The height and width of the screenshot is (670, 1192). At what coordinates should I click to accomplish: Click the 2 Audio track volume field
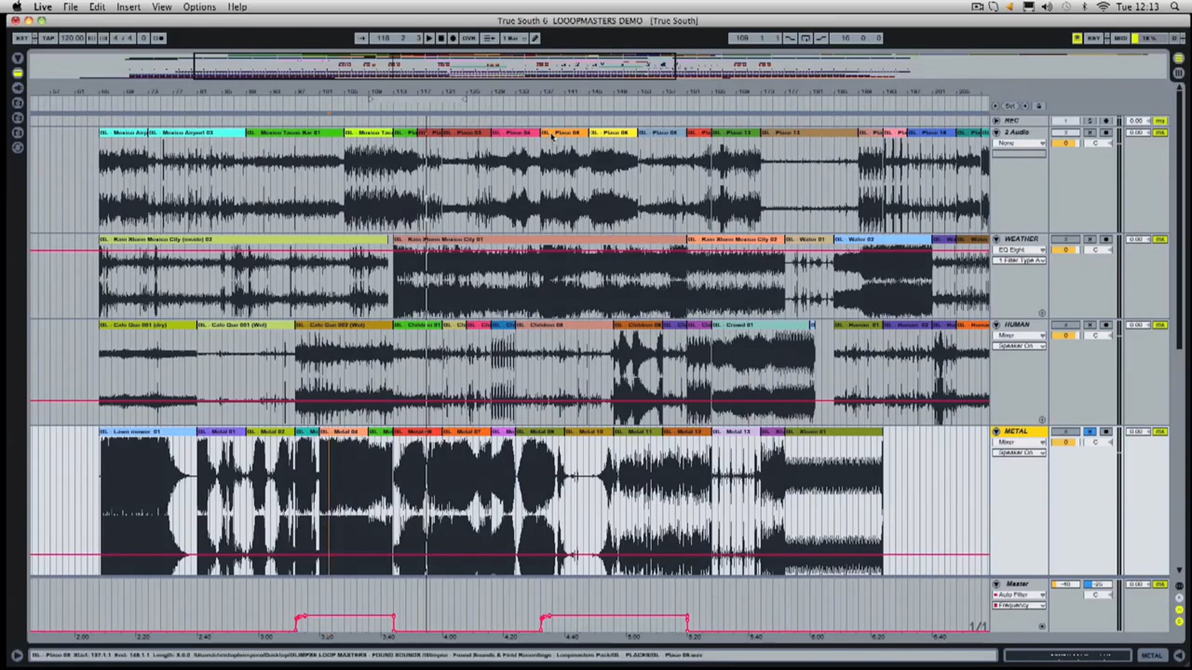[1065, 143]
